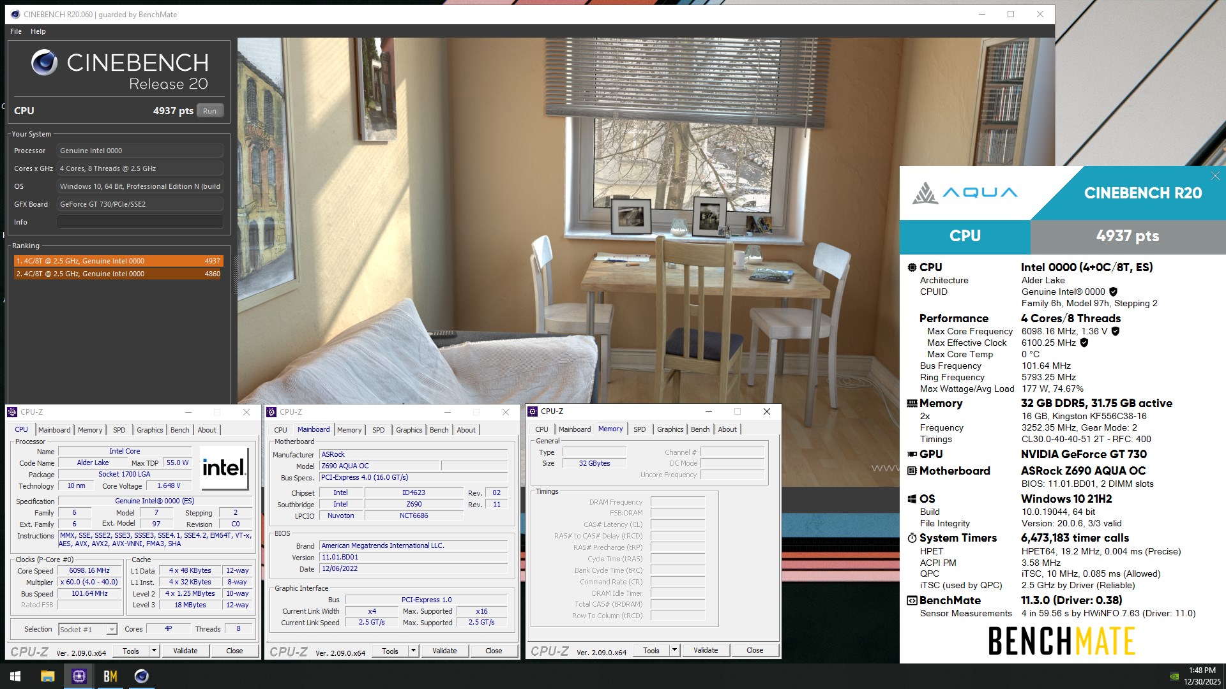Click the Info input field

tap(140, 222)
